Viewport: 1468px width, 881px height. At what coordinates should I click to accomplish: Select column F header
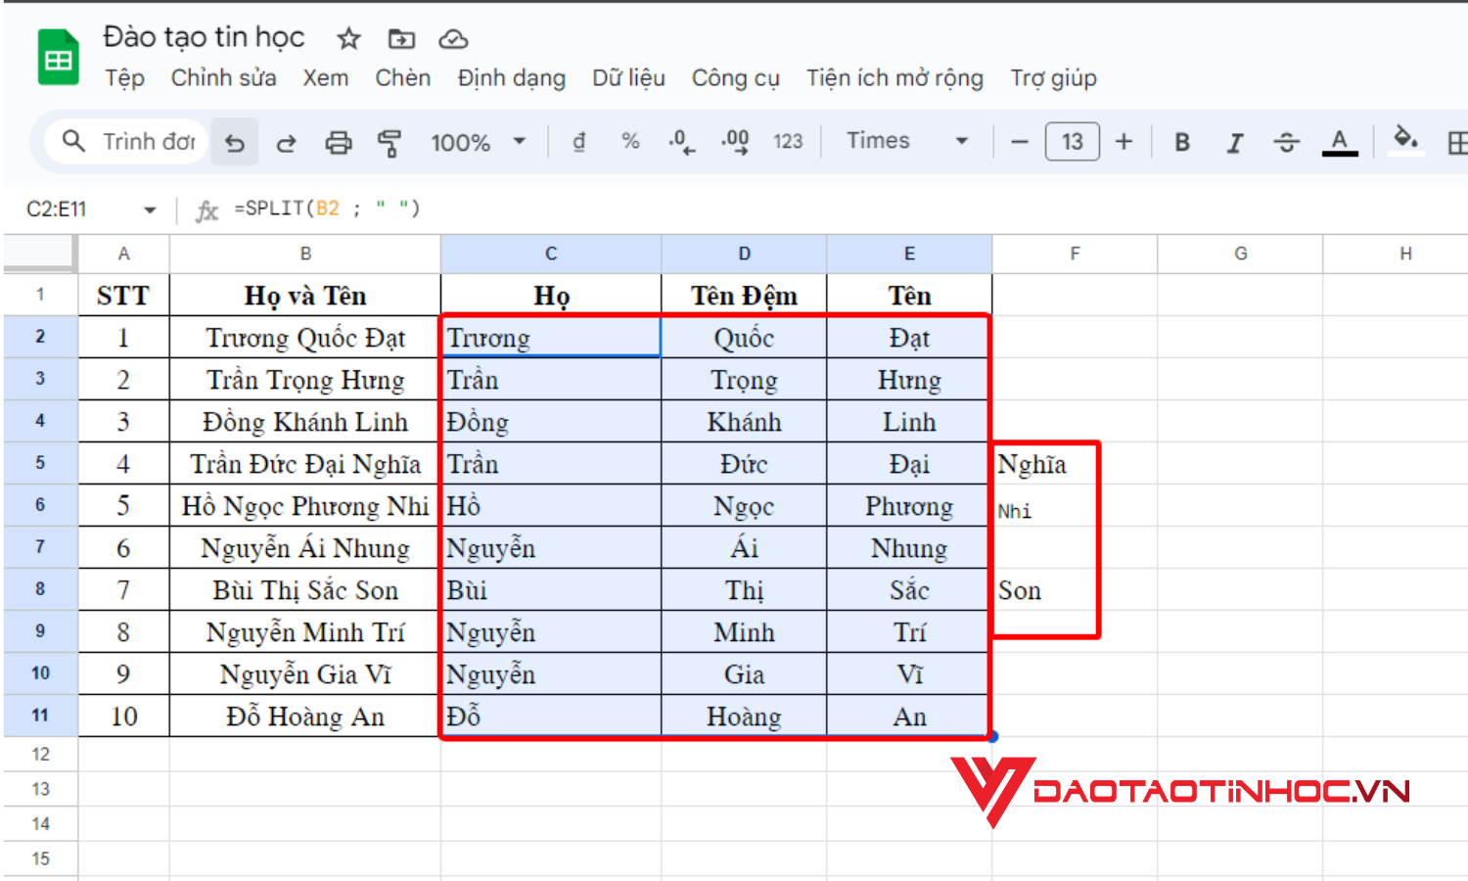pos(1075,254)
